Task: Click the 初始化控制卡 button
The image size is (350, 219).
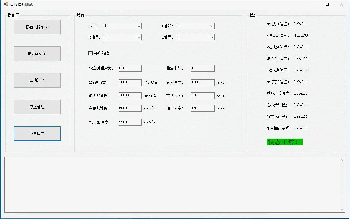Action: point(37,27)
